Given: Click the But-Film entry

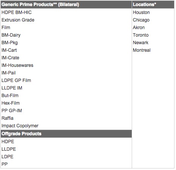Looking at the screenshot, I should pos(10,96).
